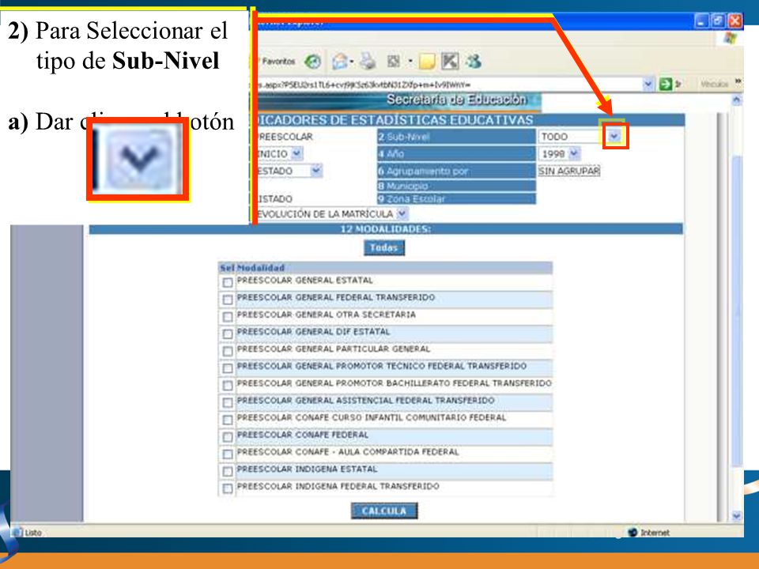
Task: Open the Messenger people icon
Action: pos(474,62)
